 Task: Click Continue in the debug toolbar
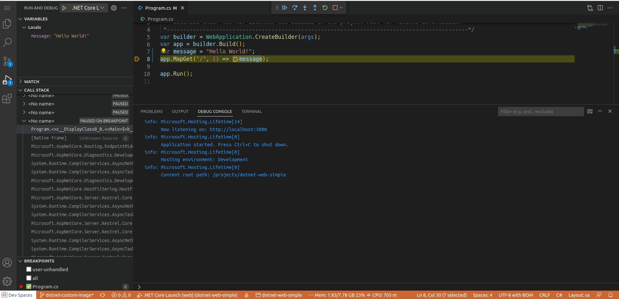(284, 8)
